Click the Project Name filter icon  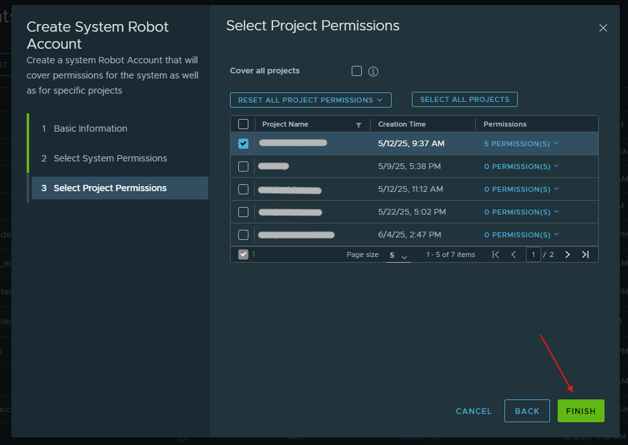click(359, 125)
